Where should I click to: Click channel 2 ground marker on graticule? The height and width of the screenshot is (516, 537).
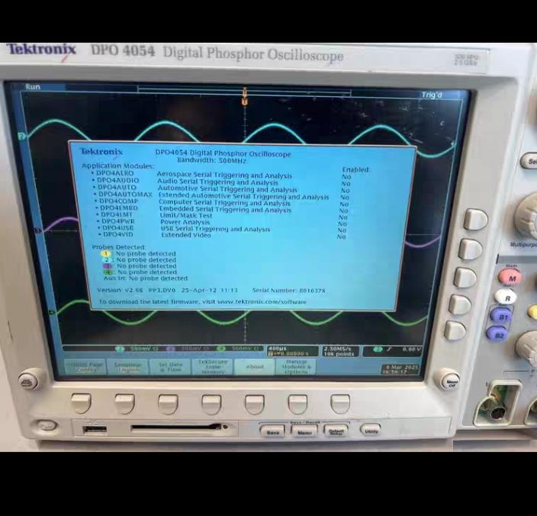(22, 137)
